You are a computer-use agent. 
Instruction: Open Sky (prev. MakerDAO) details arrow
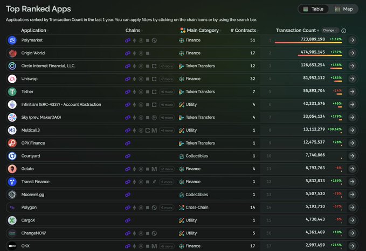[x=352, y=117]
